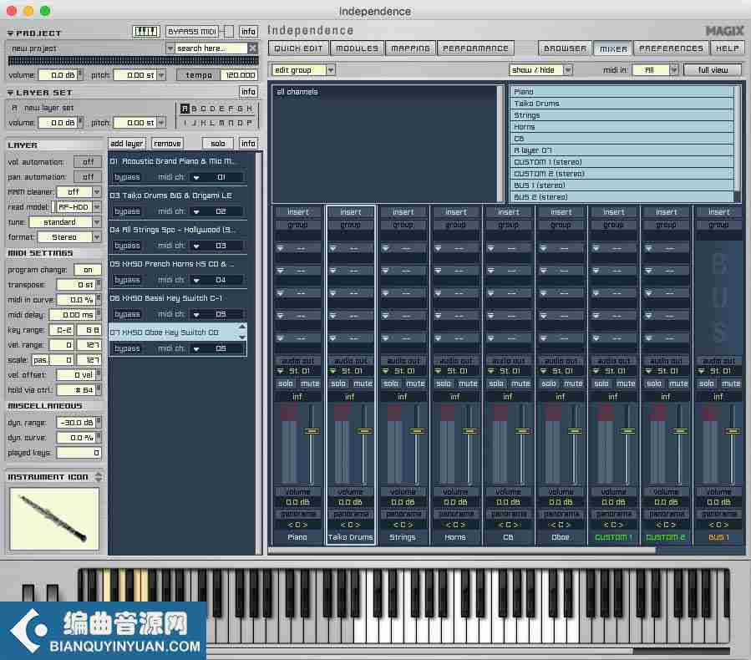Adjust the Piano channel volume fader
The width and height of the screenshot is (751, 660).
pos(312,431)
